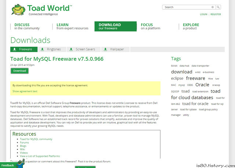The height and width of the screenshot is (168, 235).
Task: Click the oraoop tag
Action: pos(216,85)
